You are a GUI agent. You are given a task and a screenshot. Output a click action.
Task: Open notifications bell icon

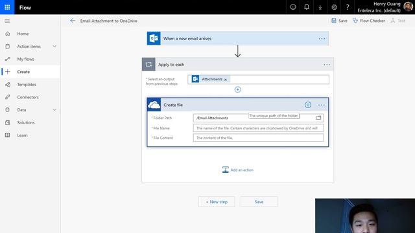[307, 7]
